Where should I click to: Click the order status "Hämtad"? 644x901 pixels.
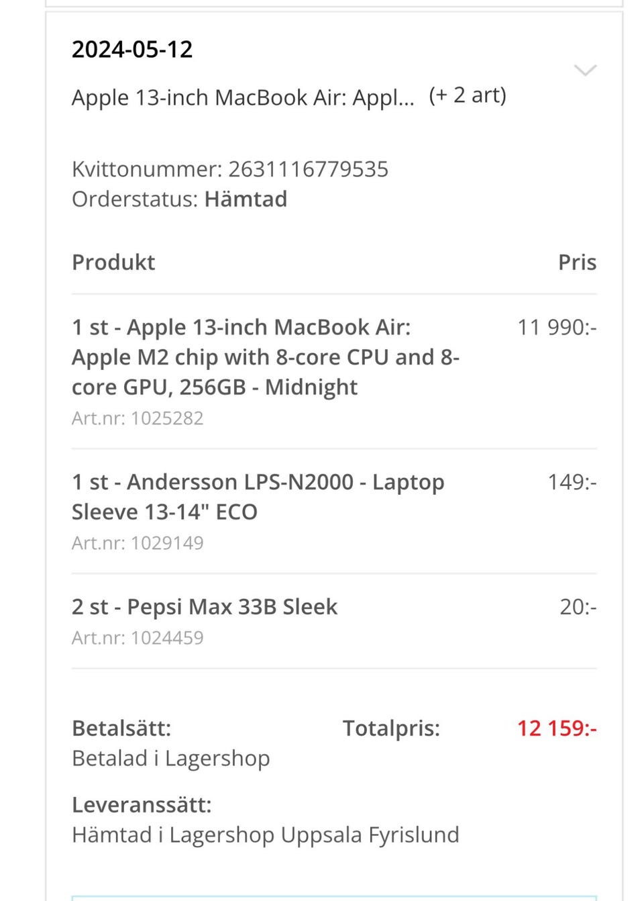click(246, 199)
